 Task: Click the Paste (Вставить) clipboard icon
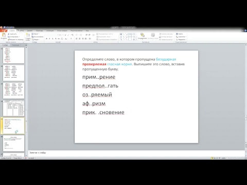click(4, 35)
